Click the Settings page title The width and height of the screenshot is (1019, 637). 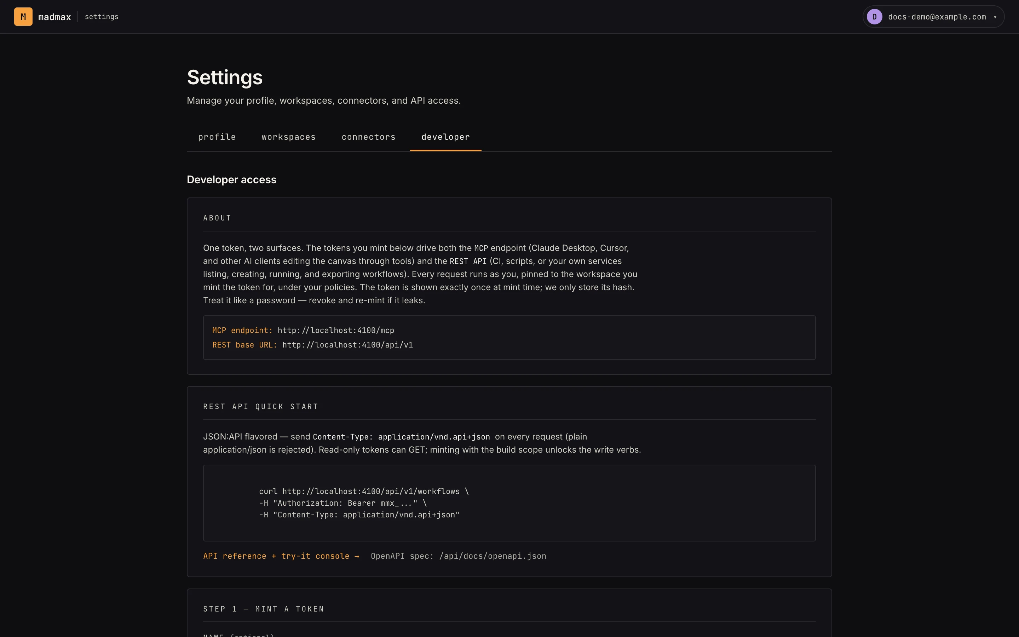(225, 78)
